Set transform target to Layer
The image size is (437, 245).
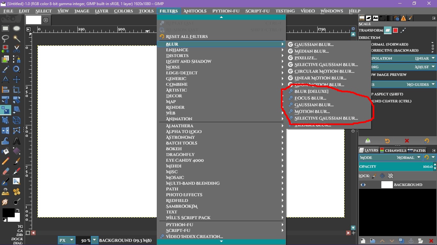tap(388, 30)
